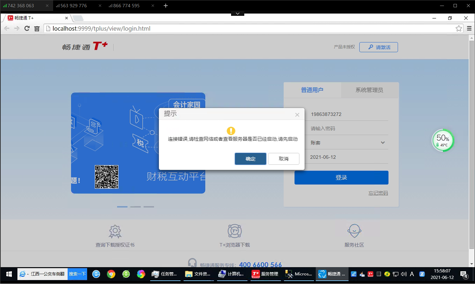Open the 服务社区 icon
This screenshot has height=284, width=475.
coord(354,231)
